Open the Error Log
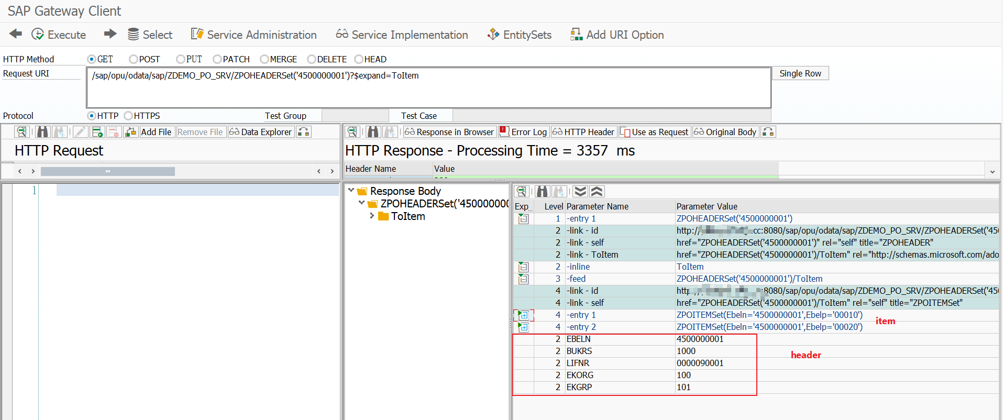 [x=523, y=132]
